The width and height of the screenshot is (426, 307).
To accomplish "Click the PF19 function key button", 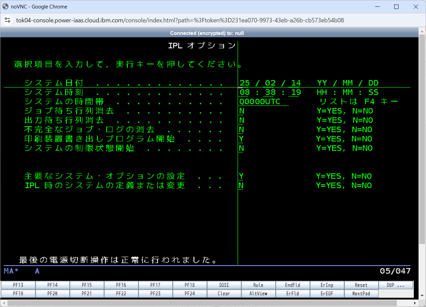I will point(18,293).
